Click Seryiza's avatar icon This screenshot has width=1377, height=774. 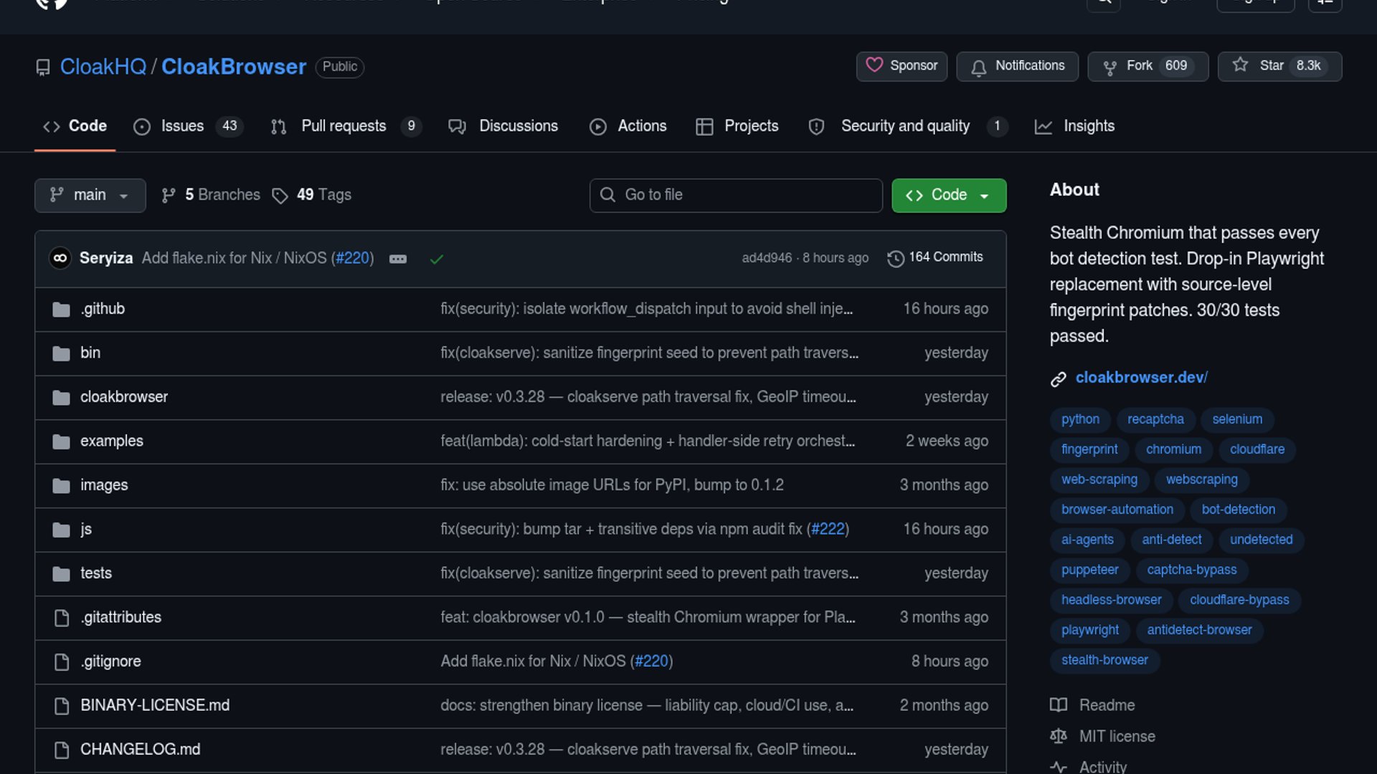pyautogui.click(x=60, y=258)
